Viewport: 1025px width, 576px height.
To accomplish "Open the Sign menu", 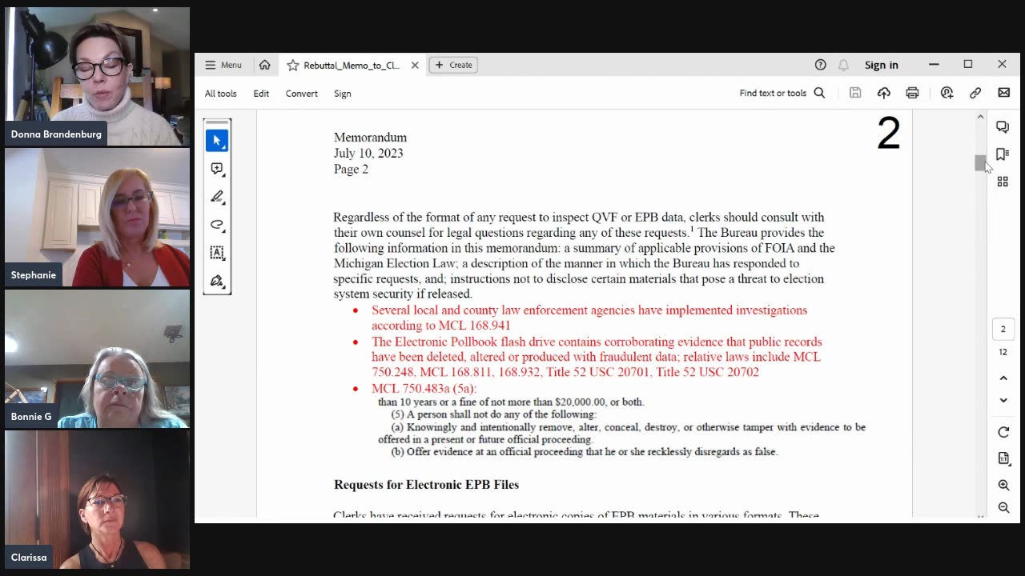I will (343, 94).
